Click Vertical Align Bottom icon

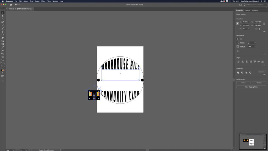click(x=263, y=62)
